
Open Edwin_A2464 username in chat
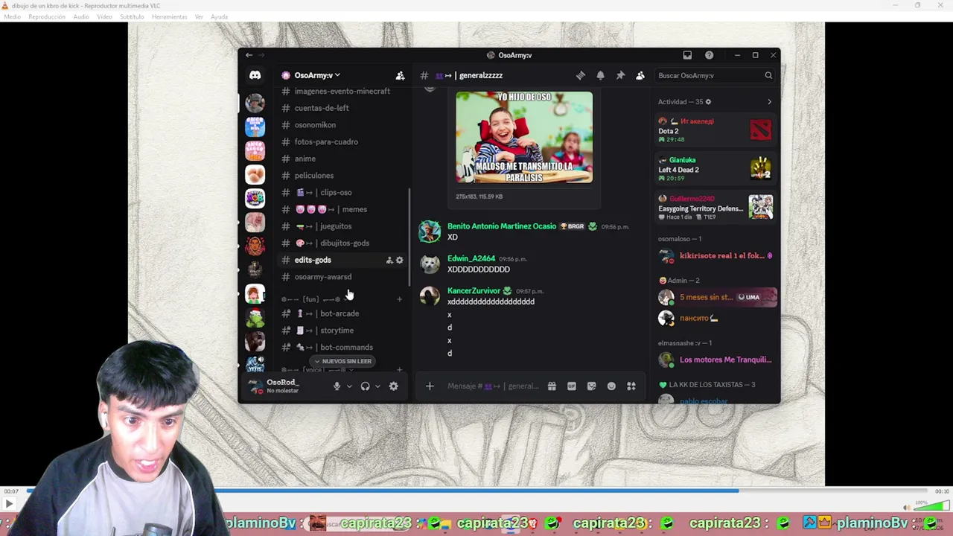coord(471,258)
